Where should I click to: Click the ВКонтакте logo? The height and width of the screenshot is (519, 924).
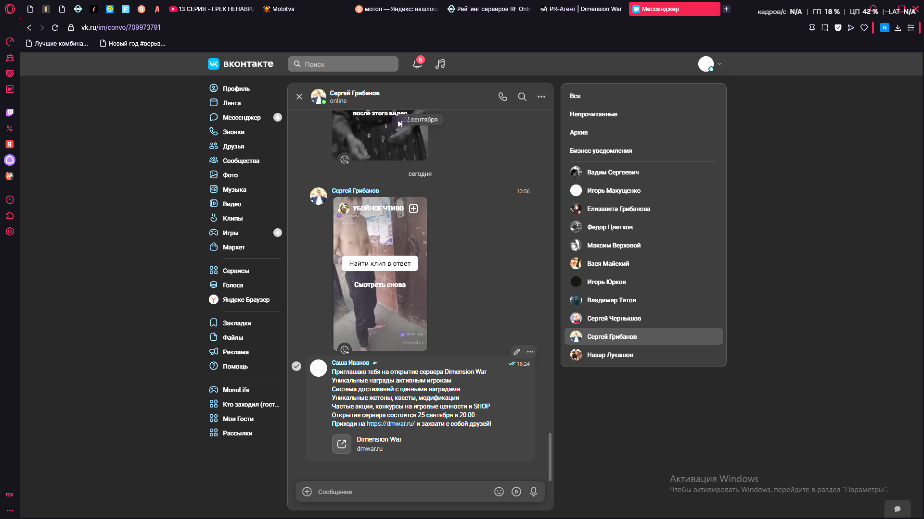pyautogui.click(x=241, y=64)
